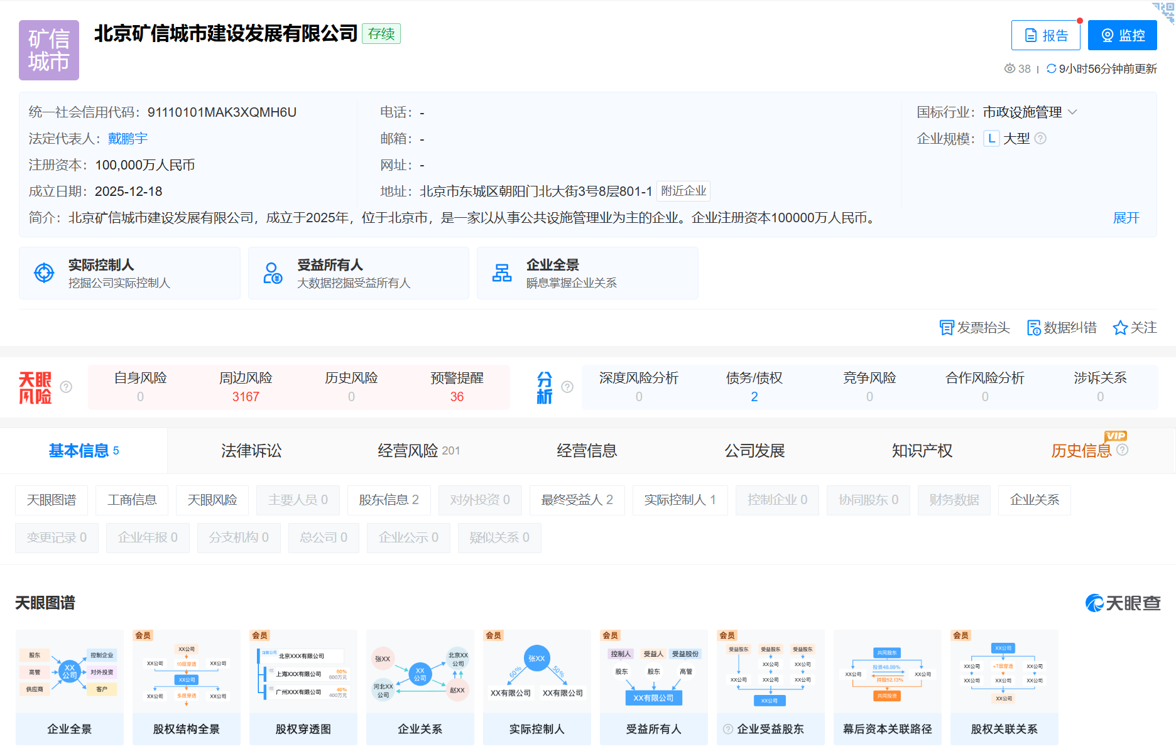Image resolution: width=1176 pixels, height=754 pixels.
Task: Open the 股权关联关系 graph thumbnail
Action: pos(1004,687)
